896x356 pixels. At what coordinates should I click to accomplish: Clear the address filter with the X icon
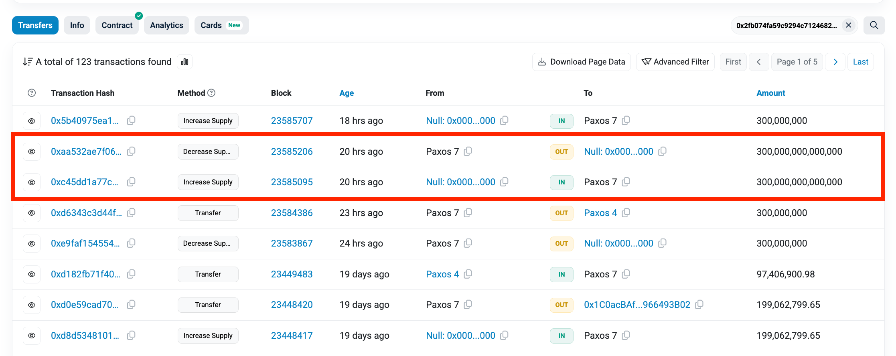tap(849, 25)
